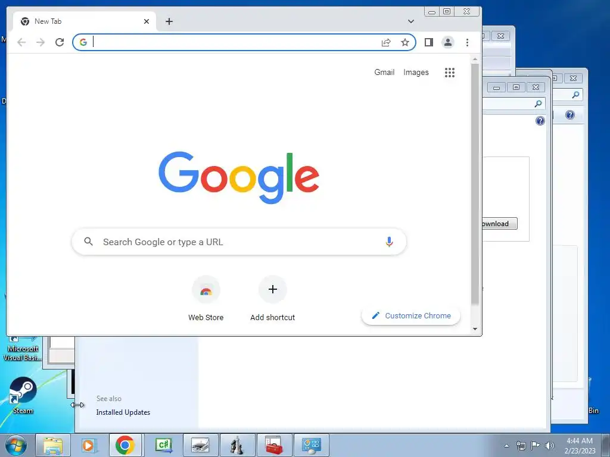Click the volume speaker tray icon
This screenshot has width=610, height=457.
pos(550,446)
